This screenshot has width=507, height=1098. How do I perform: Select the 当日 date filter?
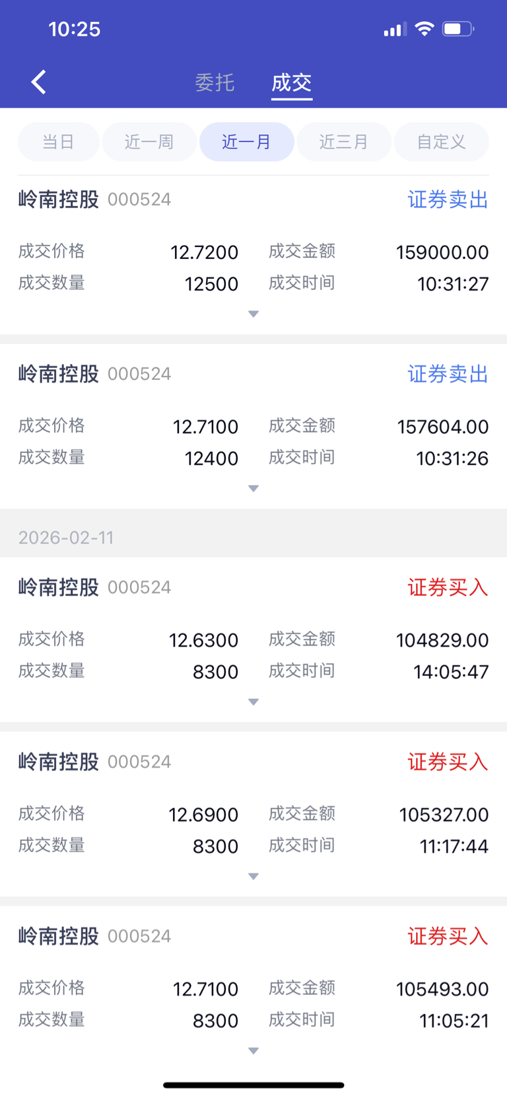[58, 142]
